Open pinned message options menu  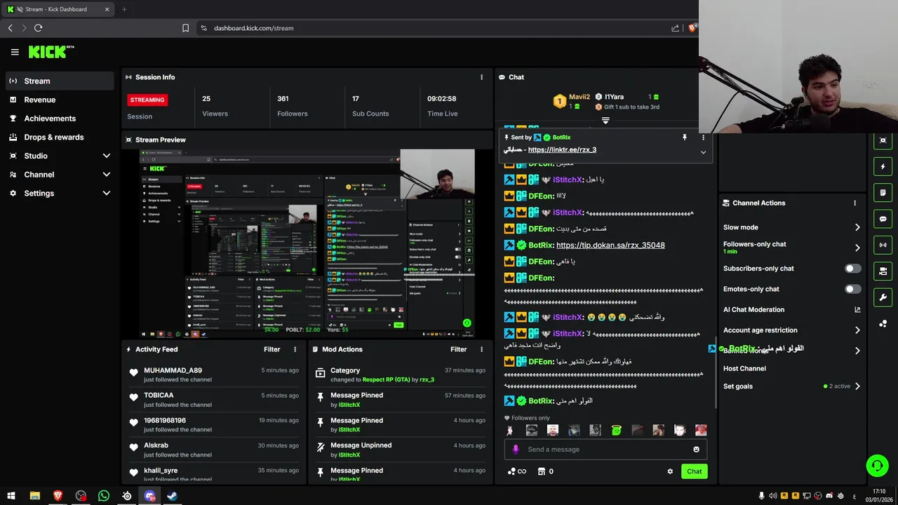[x=703, y=137]
